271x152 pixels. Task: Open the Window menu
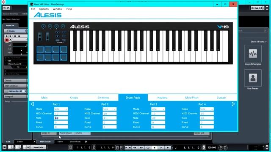58,9
